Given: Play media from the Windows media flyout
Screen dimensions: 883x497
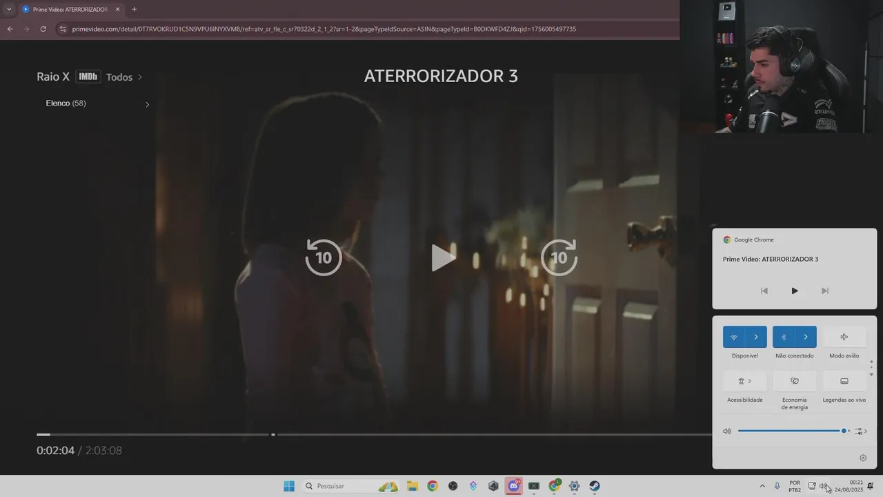Looking at the screenshot, I should point(795,291).
